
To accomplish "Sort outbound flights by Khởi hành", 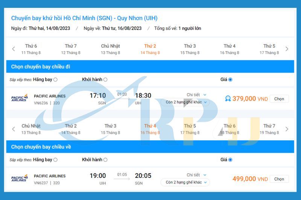I will (x=105, y=80).
